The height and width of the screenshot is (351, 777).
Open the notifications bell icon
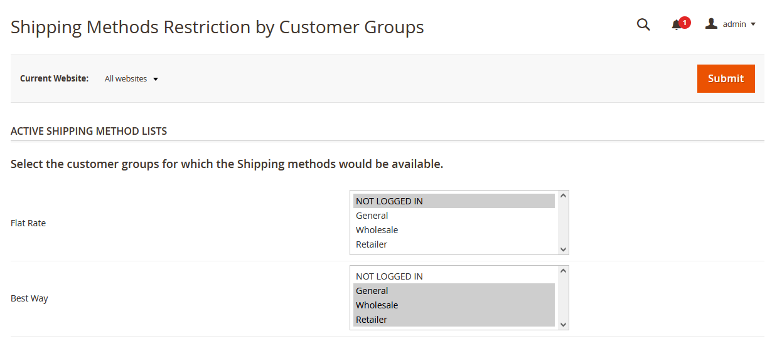coord(676,25)
